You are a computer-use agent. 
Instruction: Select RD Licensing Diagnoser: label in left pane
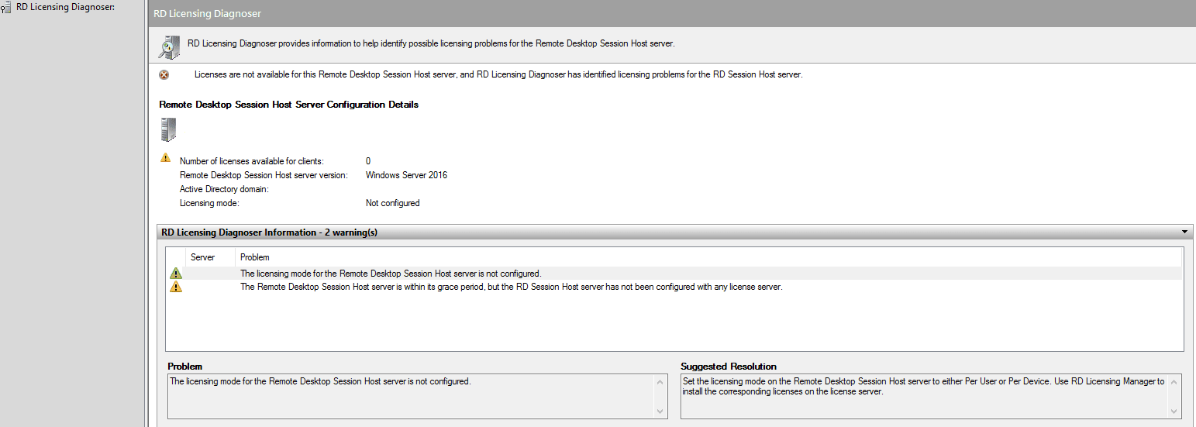[x=65, y=7]
